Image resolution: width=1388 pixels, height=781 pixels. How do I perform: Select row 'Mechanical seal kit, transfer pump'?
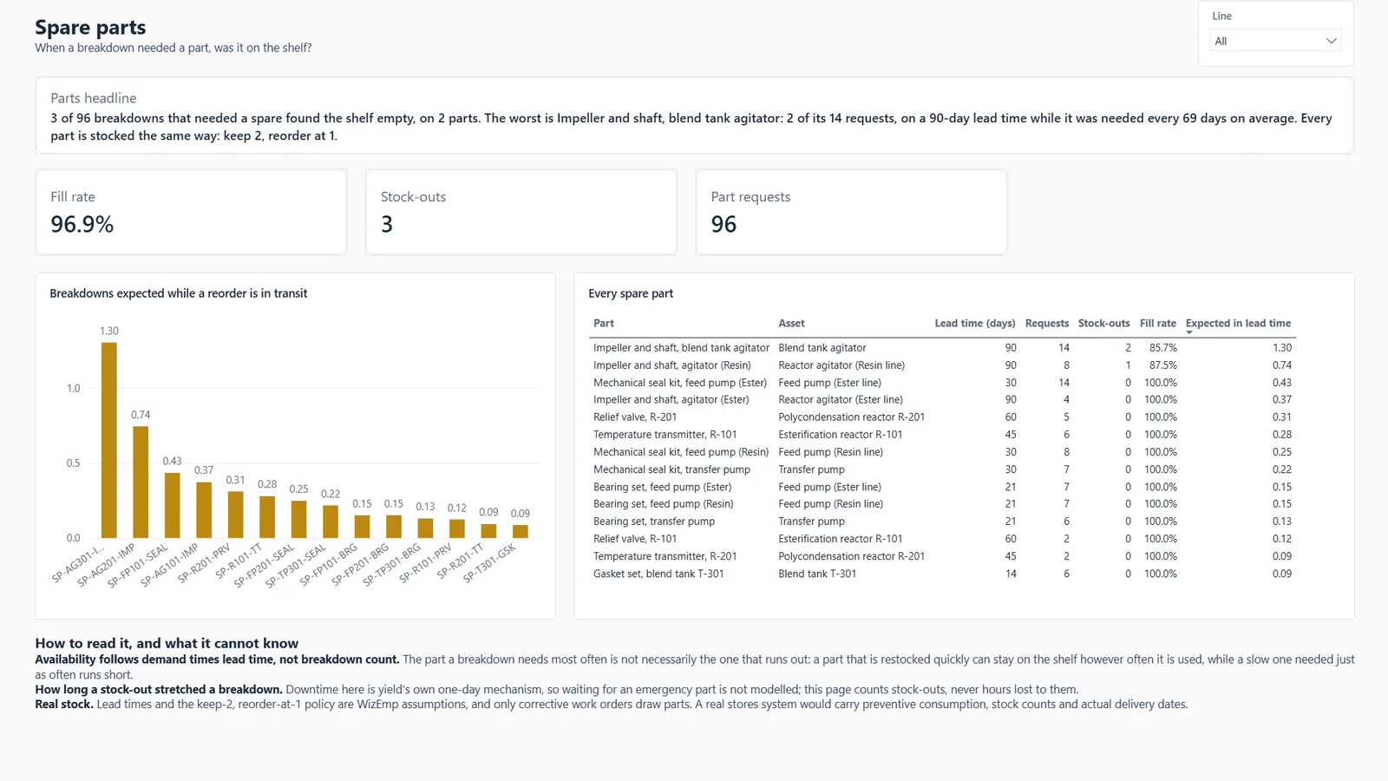(x=942, y=469)
